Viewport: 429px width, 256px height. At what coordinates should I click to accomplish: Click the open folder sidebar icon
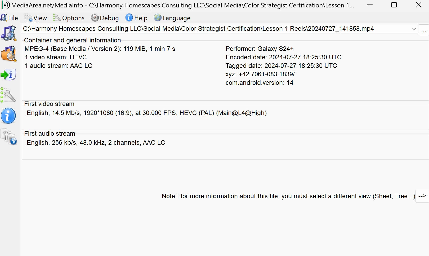[x=9, y=54]
